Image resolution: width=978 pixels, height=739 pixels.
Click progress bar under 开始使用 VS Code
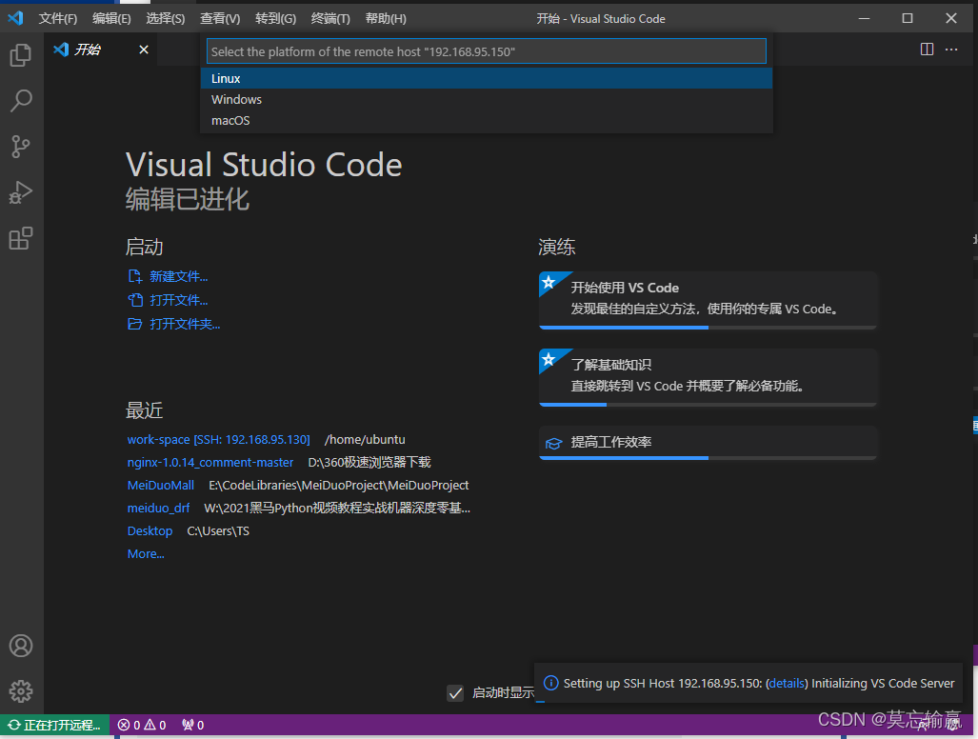tap(708, 328)
